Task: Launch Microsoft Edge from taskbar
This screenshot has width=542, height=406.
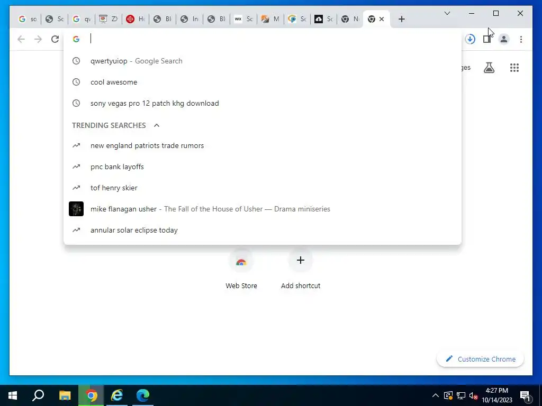Action: 143,395
